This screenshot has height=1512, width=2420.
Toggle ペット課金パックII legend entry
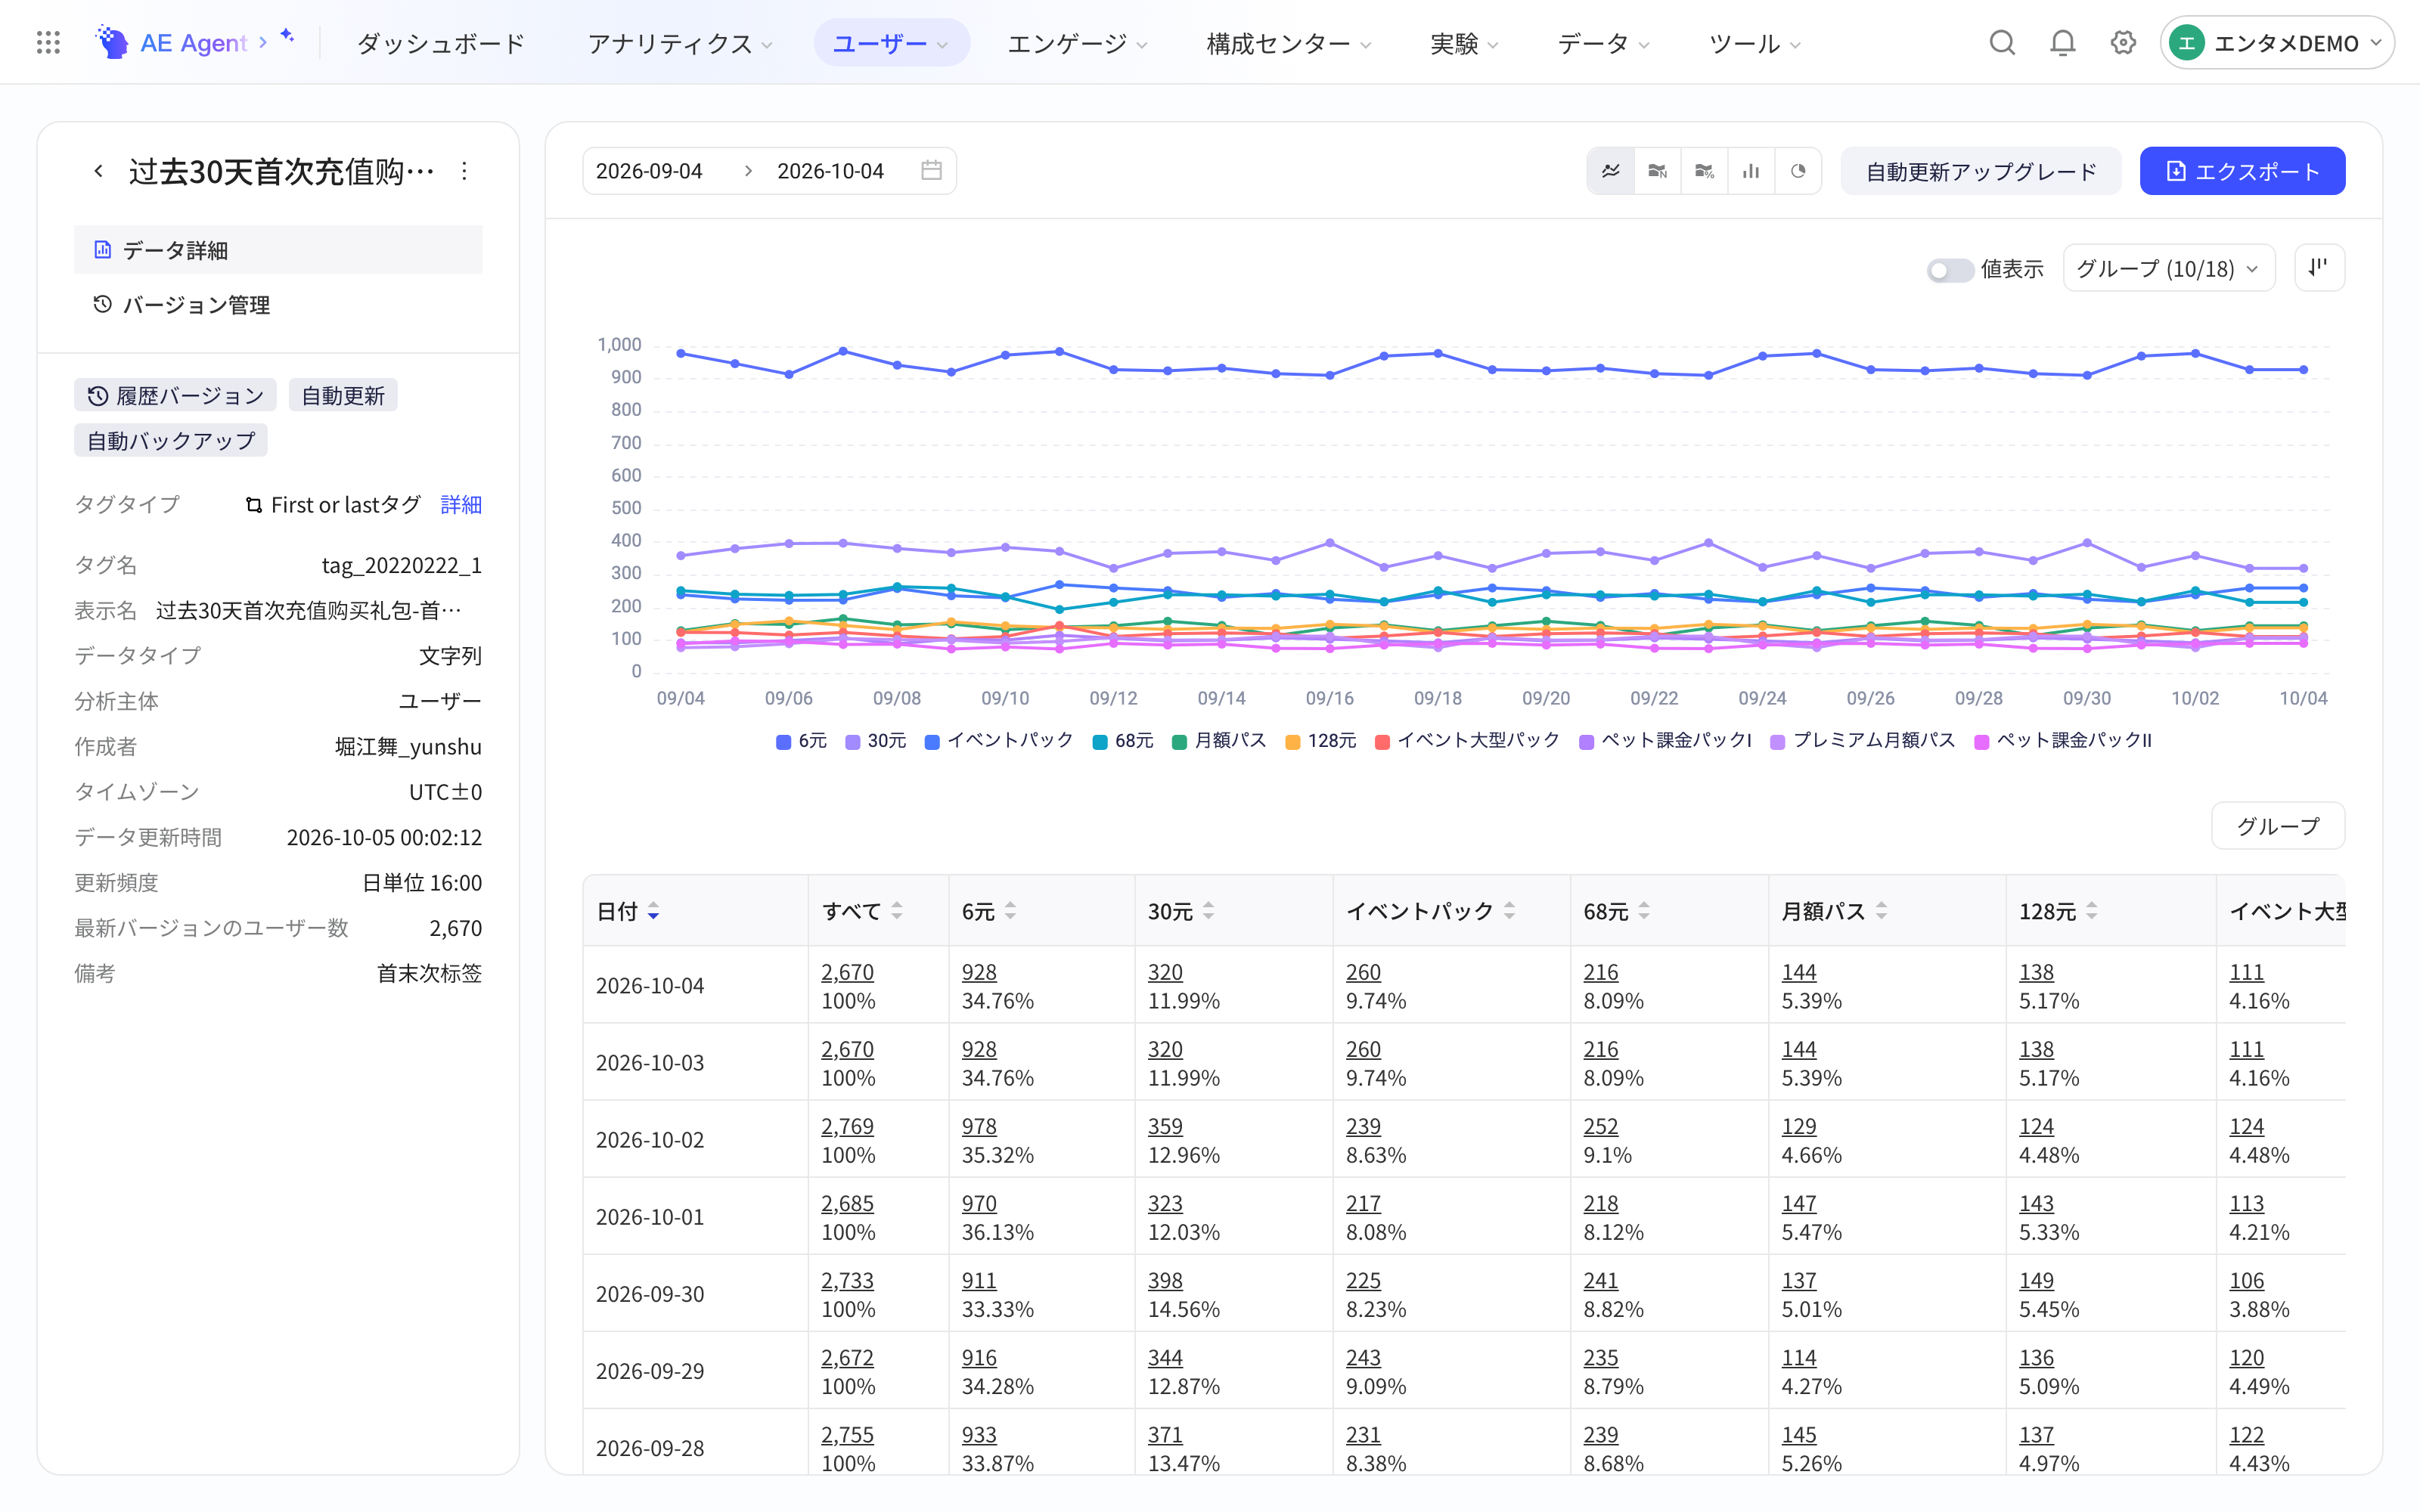click(2063, 741)
